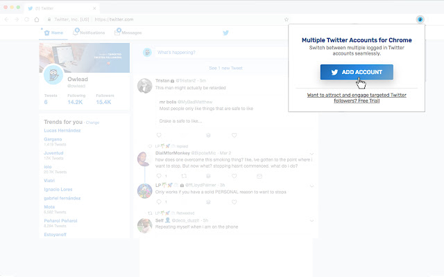The image size is (444, 277).
Task: Reply to LP's PERSONAL reason tweet
Action: pos(159,202)
